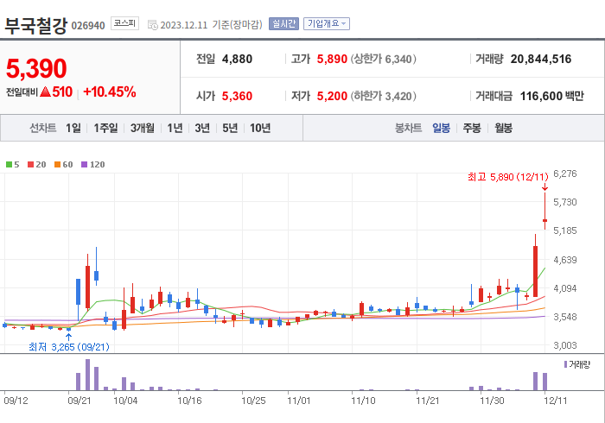Image resolution: width=605 pixels, height=423 pixels.
Task: Click the 하한가 3,420 text
Action: [x=384, y=96]
